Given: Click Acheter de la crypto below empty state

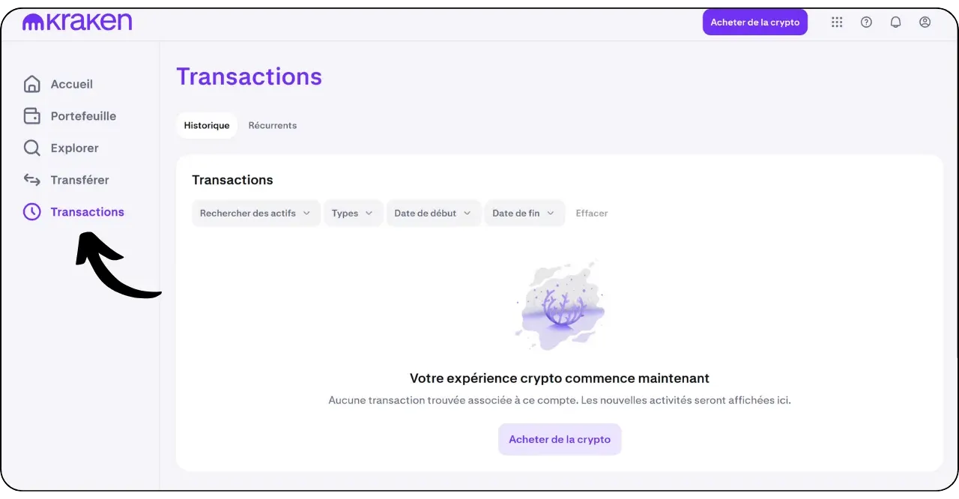Looking at the screenshot, I should pyautogui.click(x=560, y=440).
